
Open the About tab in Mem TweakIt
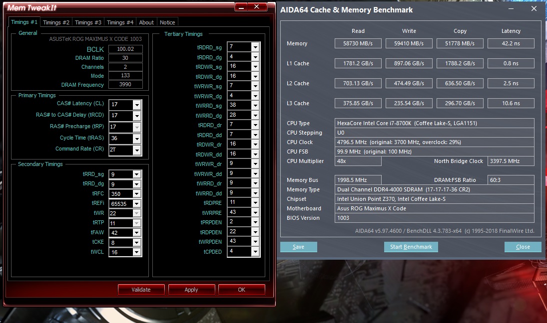146,22
